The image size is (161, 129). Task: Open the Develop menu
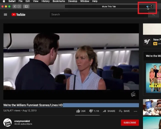pyautogui.click(x=73, y=1)
